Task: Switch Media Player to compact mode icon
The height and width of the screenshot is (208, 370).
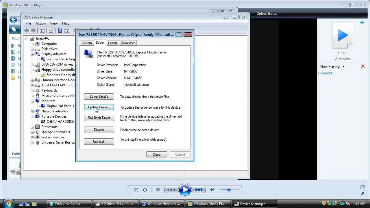Action: (x=362, y=193)
